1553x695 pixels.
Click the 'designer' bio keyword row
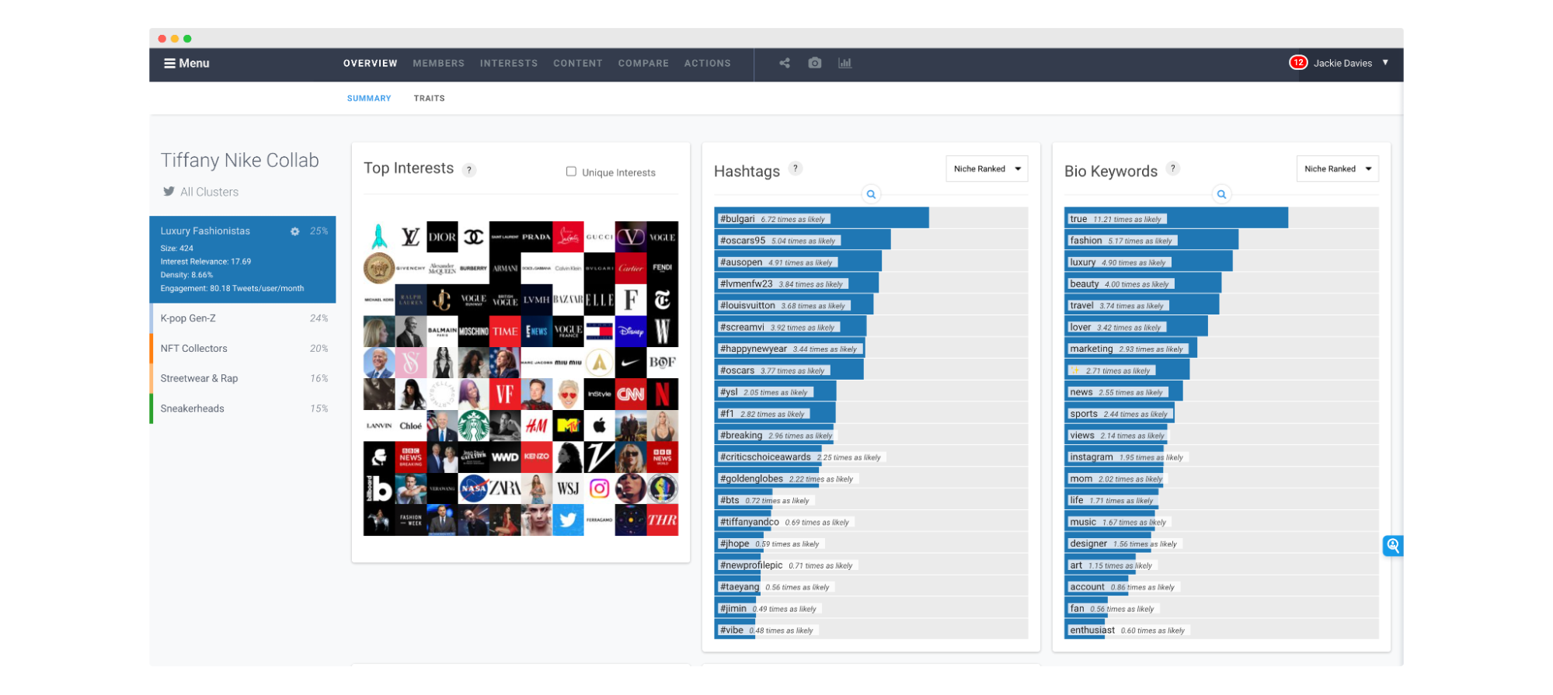click(x=1221, y=544)
